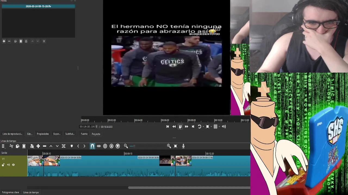Open the Propiedades tab

click(x=43, y=134)
